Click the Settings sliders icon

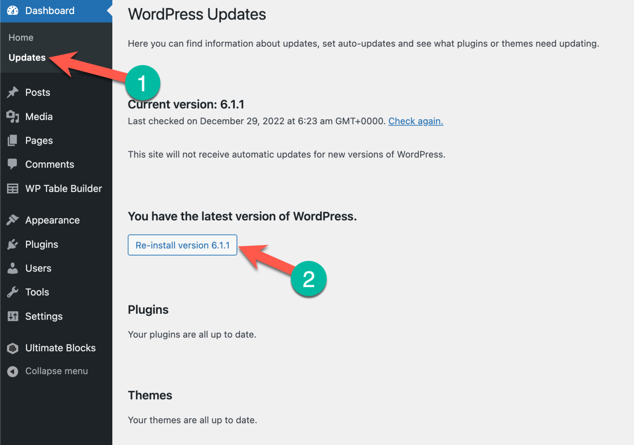pos(13,316)
